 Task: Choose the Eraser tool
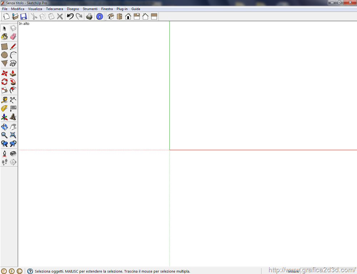13,36
